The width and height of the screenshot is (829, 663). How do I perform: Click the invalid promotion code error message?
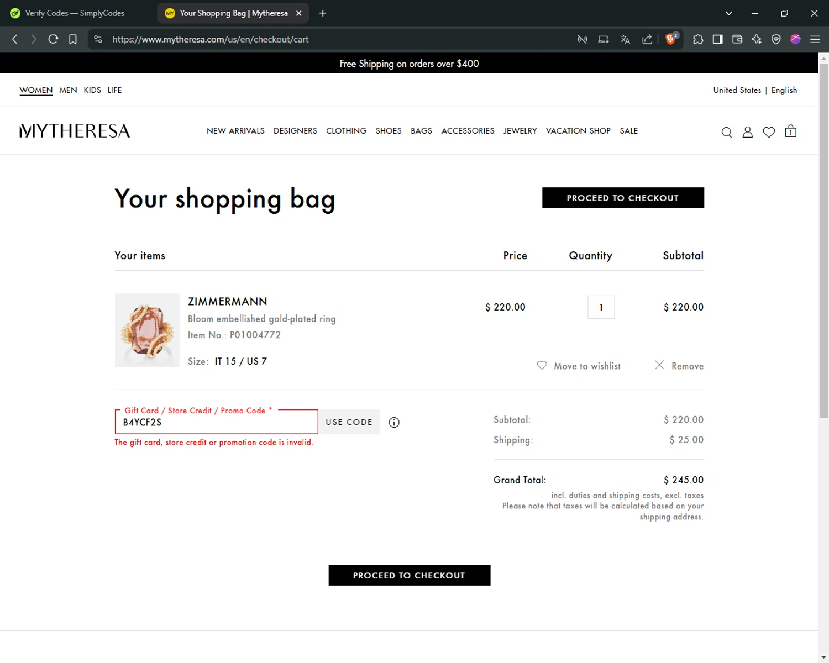tap(214, 443)
